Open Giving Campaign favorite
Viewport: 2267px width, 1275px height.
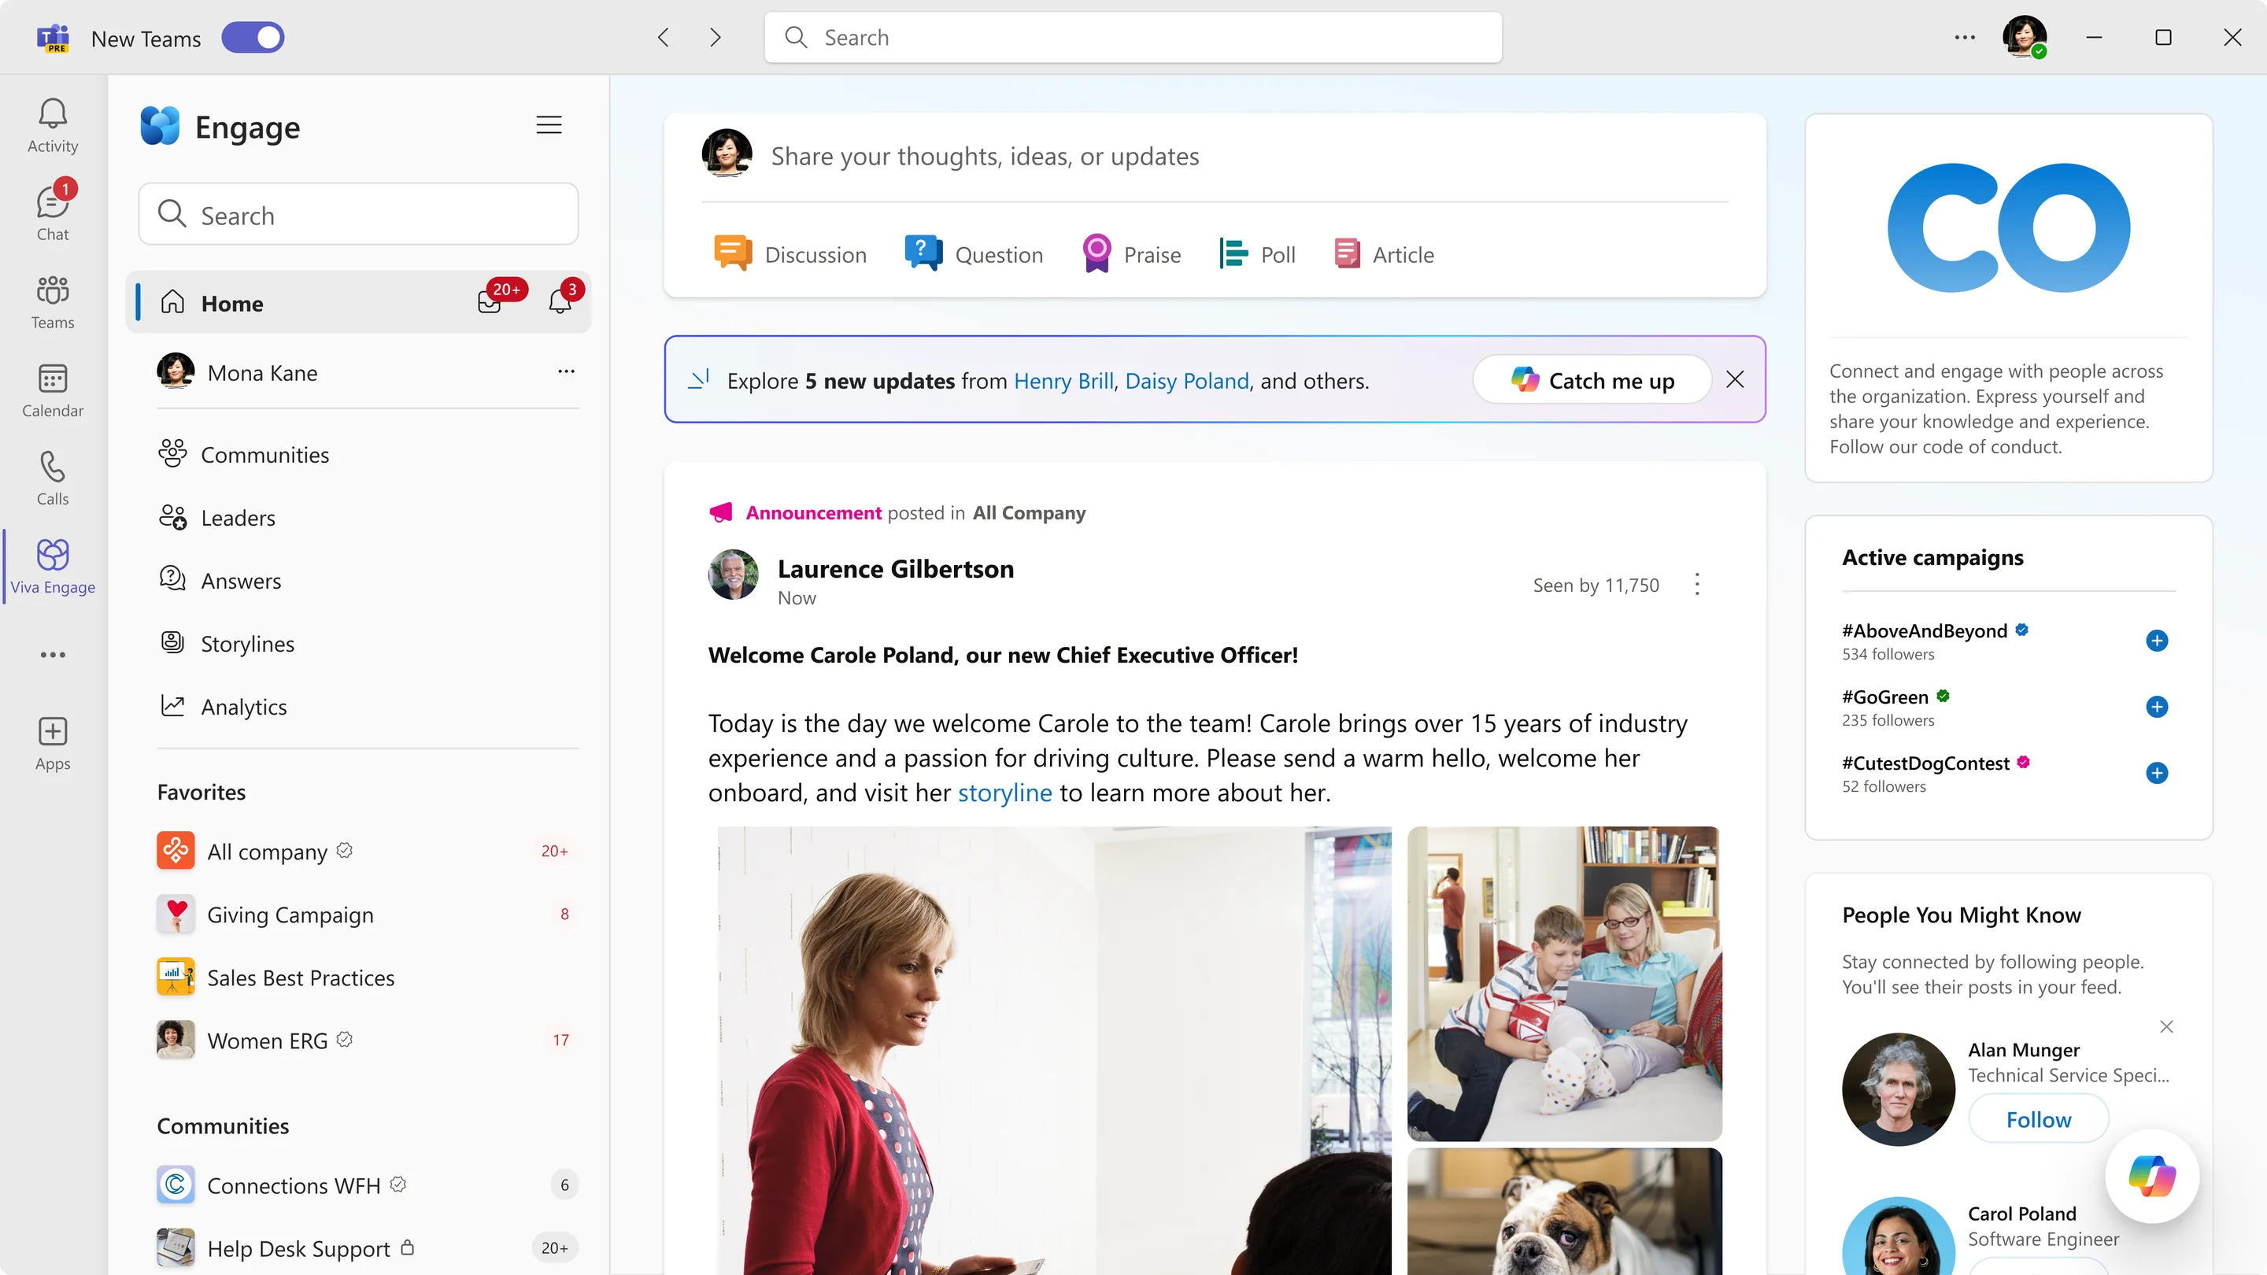pyautogui.click(x=368, y=915)
